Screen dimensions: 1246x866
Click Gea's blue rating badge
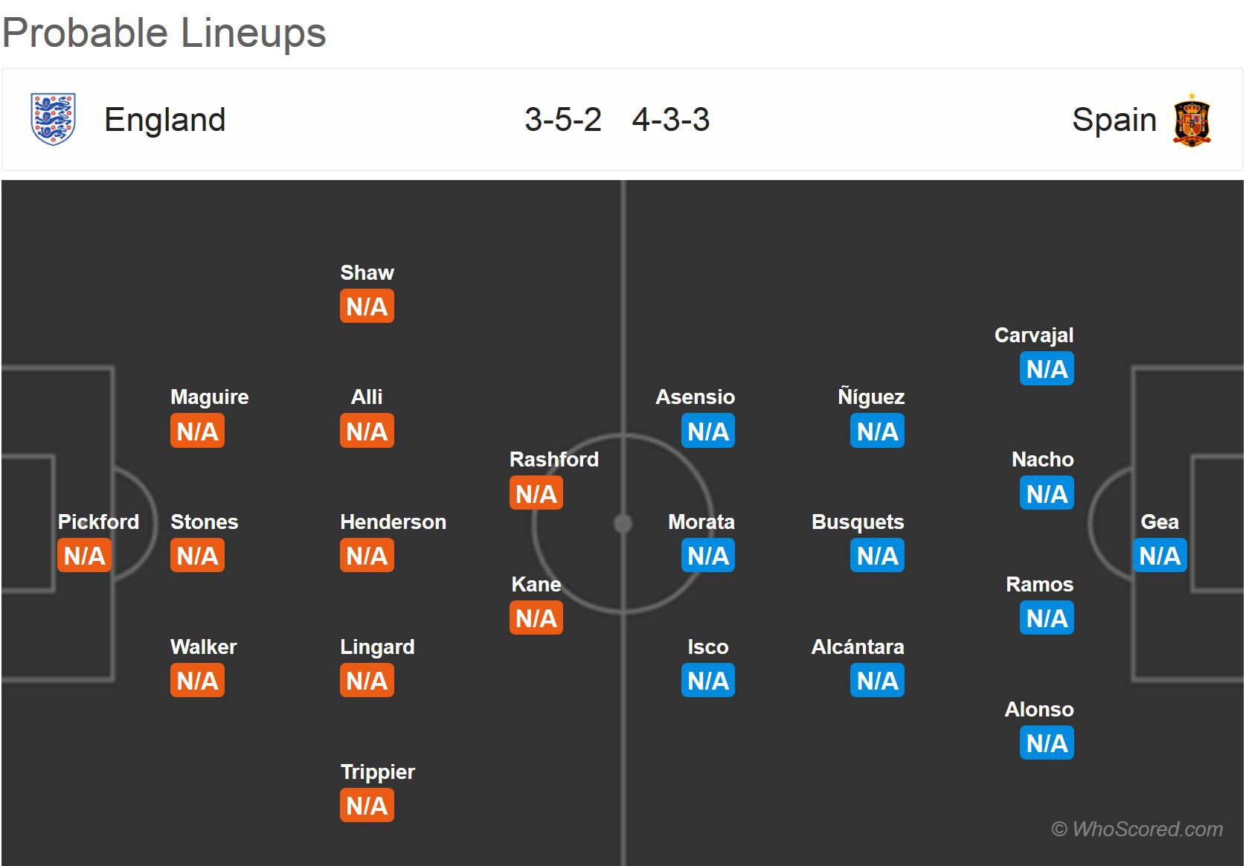point(1159,556)
